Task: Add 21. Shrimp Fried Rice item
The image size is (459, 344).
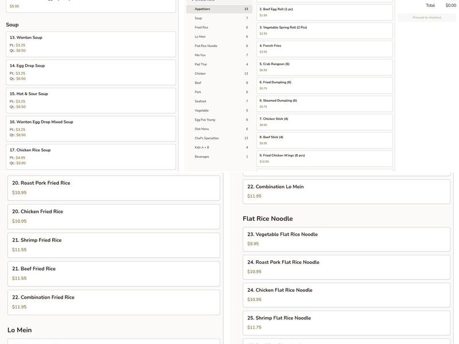Action: click(114, 245)
